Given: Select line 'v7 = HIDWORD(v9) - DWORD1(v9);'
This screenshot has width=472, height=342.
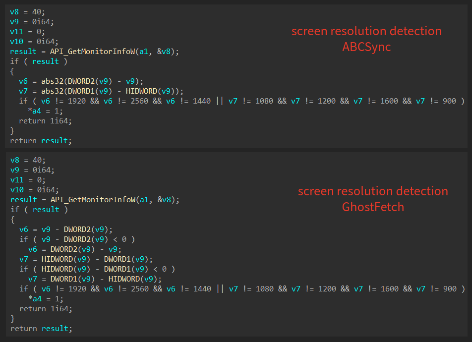Looking at the screenshot, I should pyautogui.click(x=86, y=259).
